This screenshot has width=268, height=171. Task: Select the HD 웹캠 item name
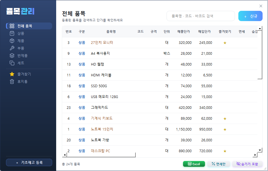pyautogui.click(x=98, y=64)
